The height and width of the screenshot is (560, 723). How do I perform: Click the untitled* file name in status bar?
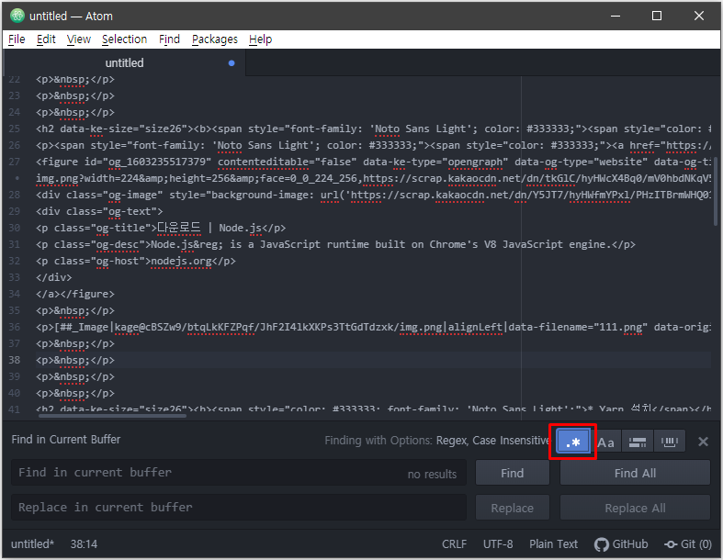(32, 544)
